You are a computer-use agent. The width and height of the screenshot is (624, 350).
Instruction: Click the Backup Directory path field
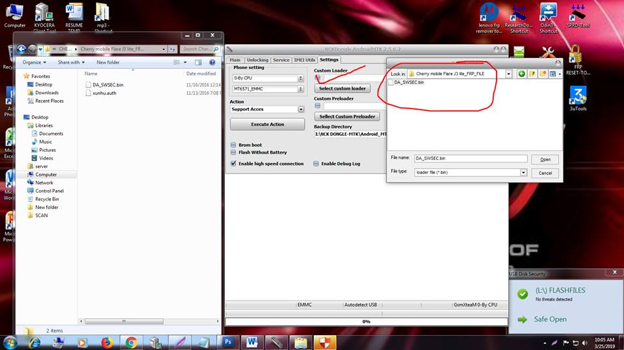[350, 134]
